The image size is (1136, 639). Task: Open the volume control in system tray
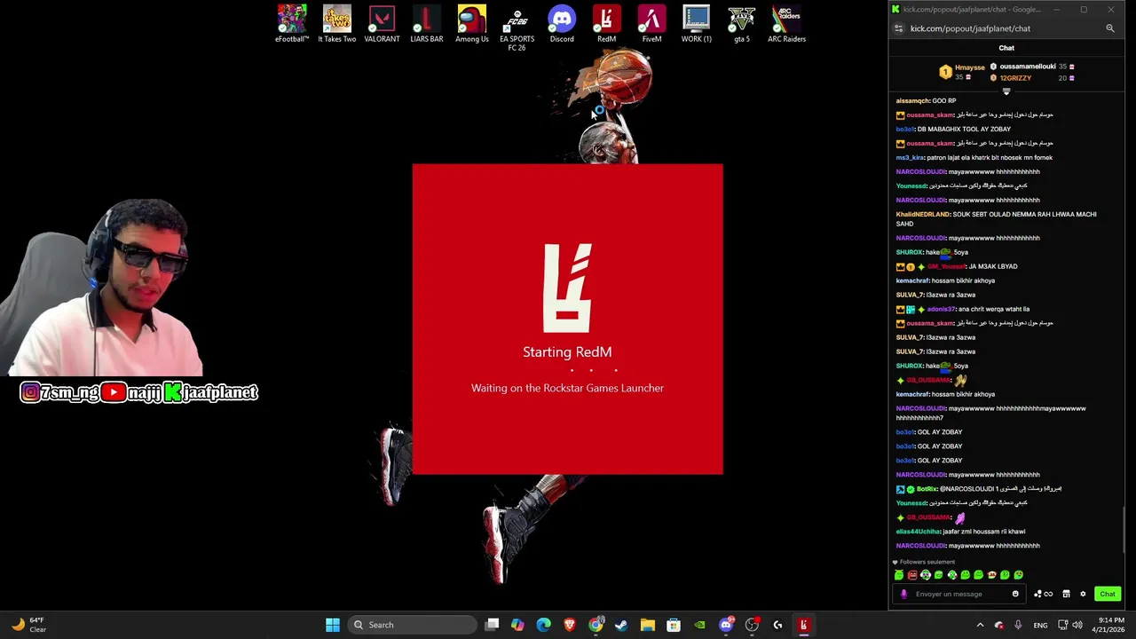1077,625
